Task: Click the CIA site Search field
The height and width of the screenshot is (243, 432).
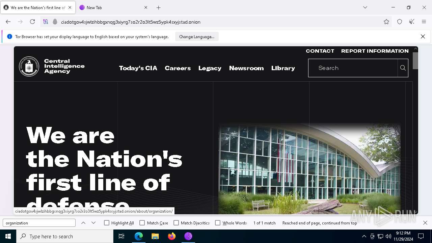Action: point(353,68)
